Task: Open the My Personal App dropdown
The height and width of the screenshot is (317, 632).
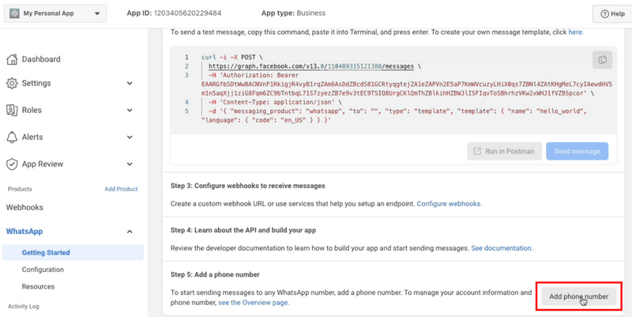Action: click(x=55, y=13)
